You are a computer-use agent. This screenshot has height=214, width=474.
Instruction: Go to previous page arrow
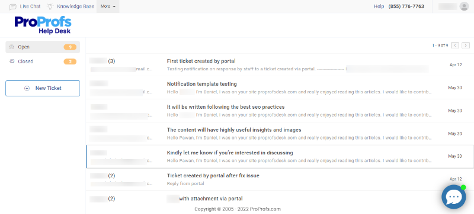pos(455,45)
